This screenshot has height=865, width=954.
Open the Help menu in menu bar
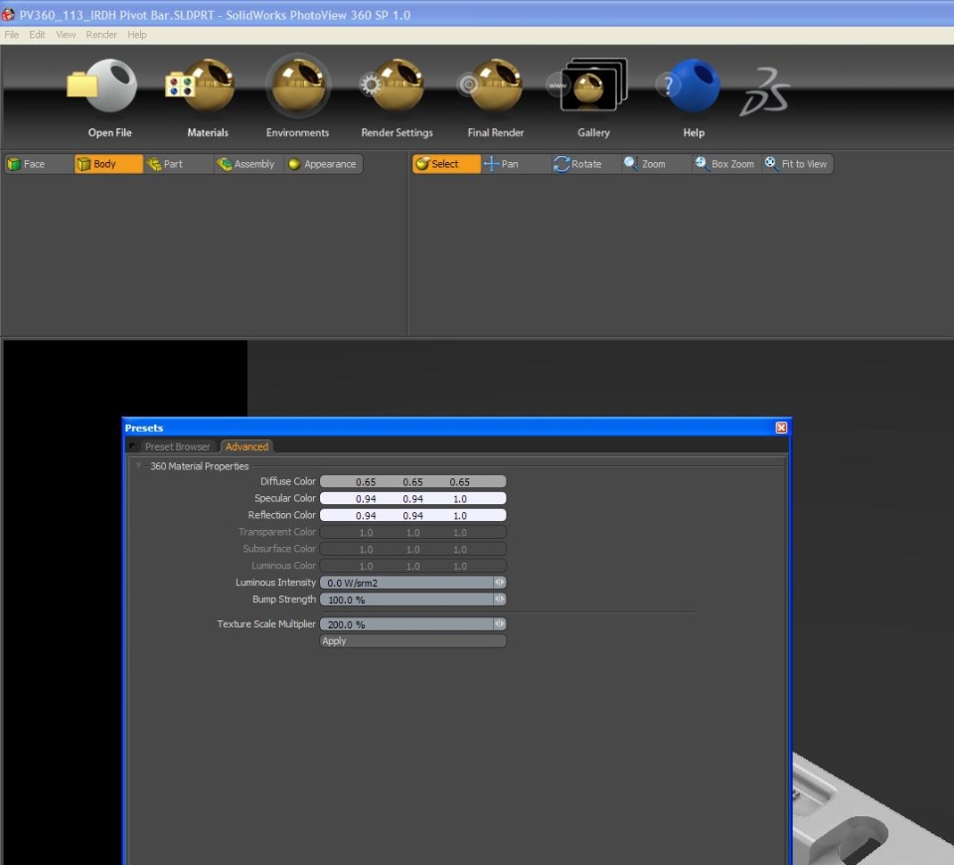(x=137, y=35)
